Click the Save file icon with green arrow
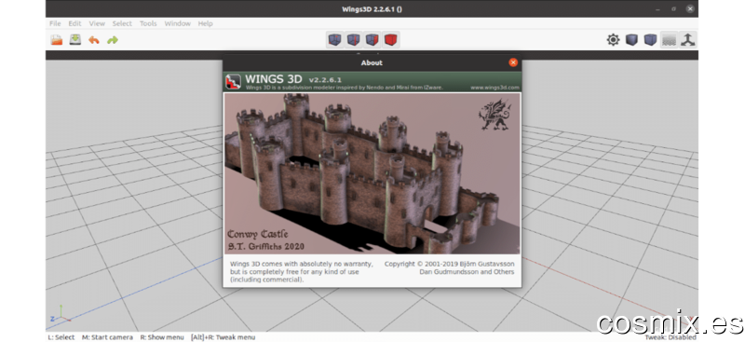 coord(75,40)
